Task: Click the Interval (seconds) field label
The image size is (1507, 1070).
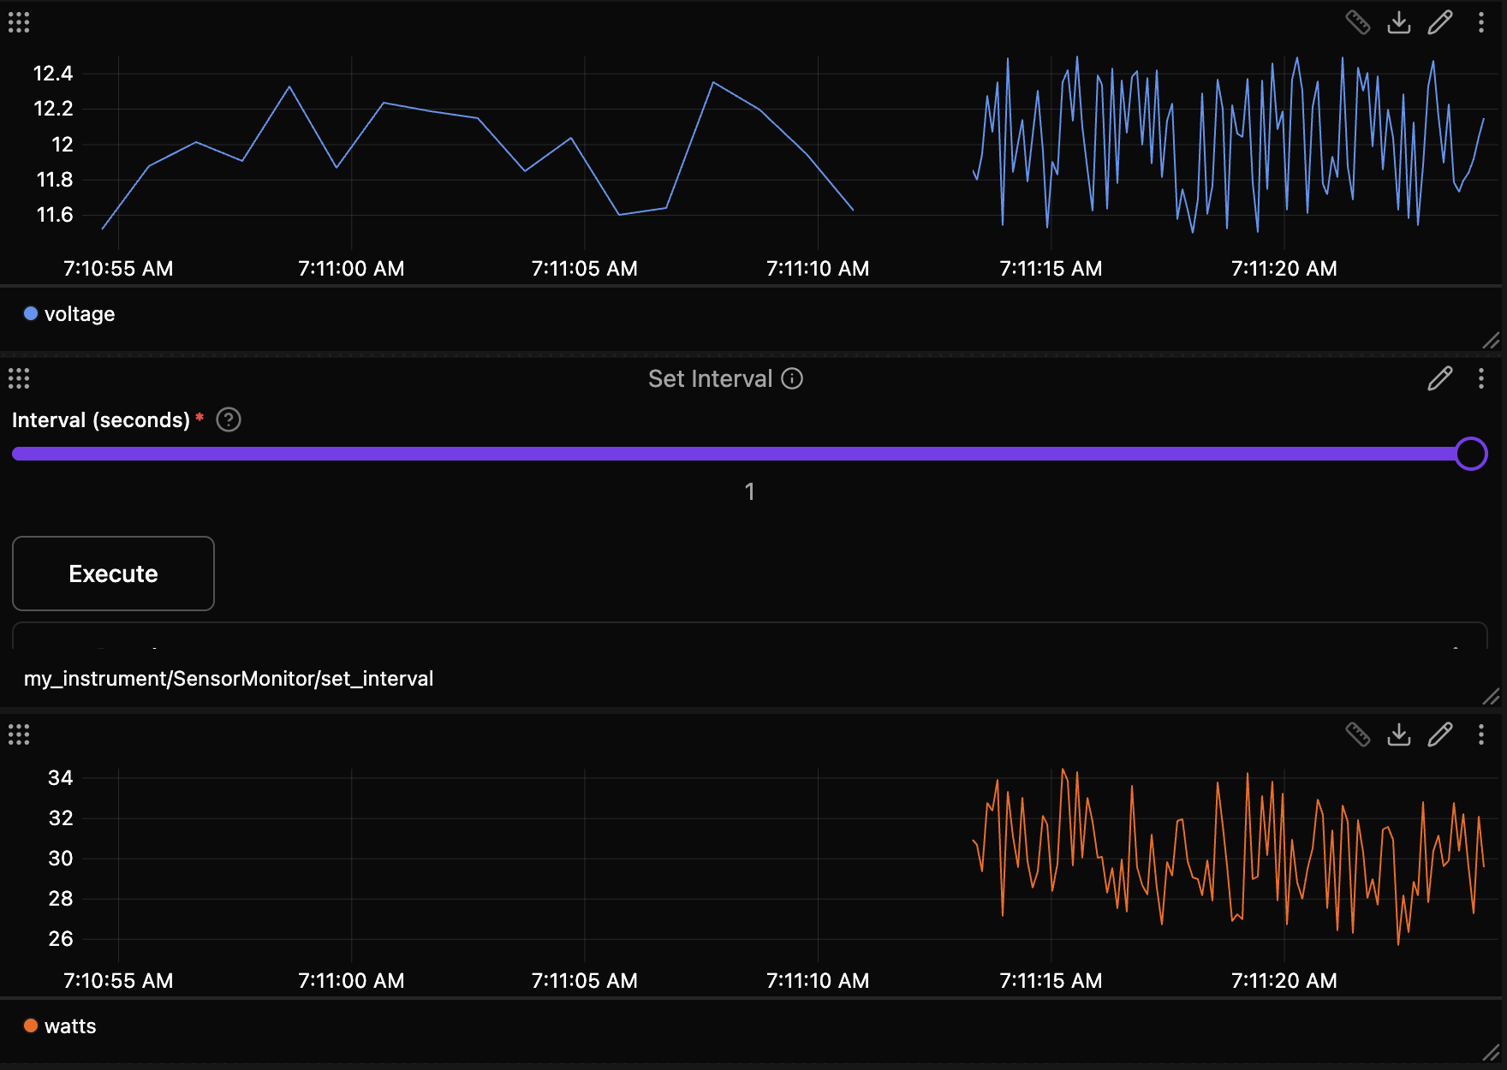Action: (x=101, y=420)
